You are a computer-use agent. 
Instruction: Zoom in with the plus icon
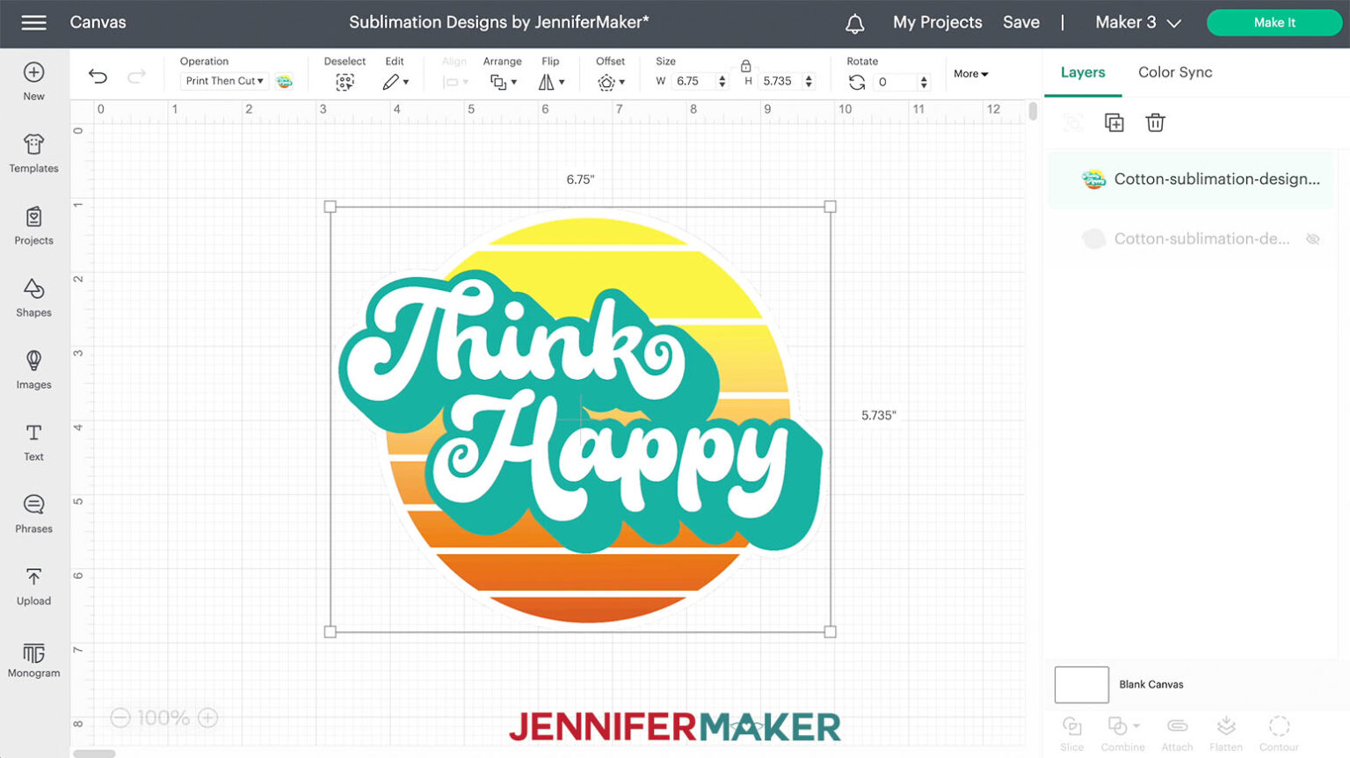pyautogui.click(x=207, y=718)
